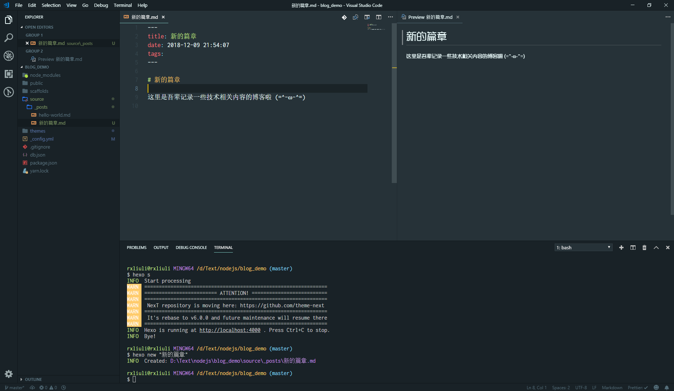Open the Selection menu
The image size is (674, 391).
(51, 5)
